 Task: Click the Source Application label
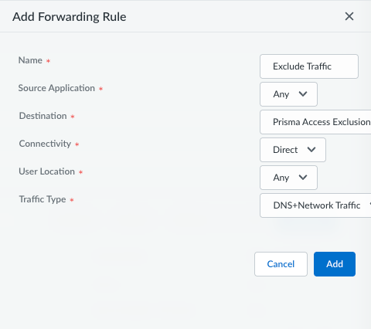tap(56, 88)
